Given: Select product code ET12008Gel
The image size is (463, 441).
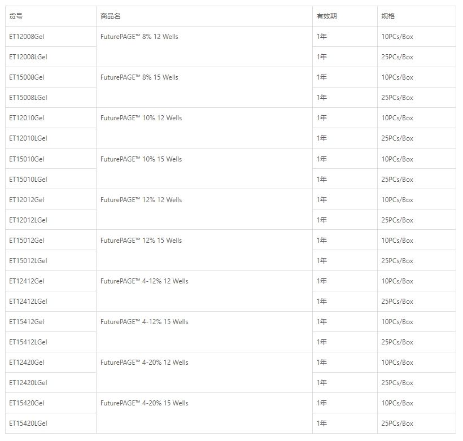Looking at the screenshot, I should (x=27, y=37).
